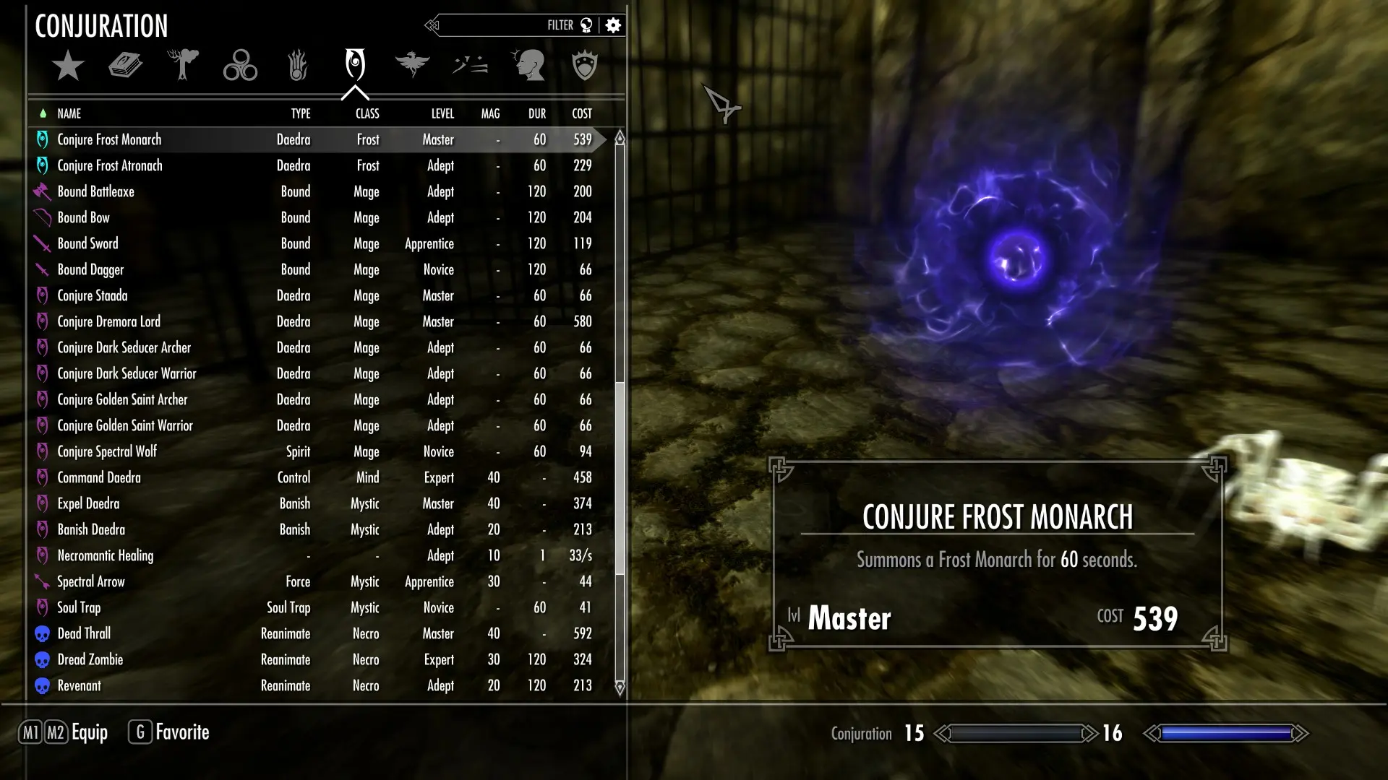Viewport: 1388px width, 780px height.
Task: Select Dead Thrall from spell list
Action: click(x=84, y=633)
